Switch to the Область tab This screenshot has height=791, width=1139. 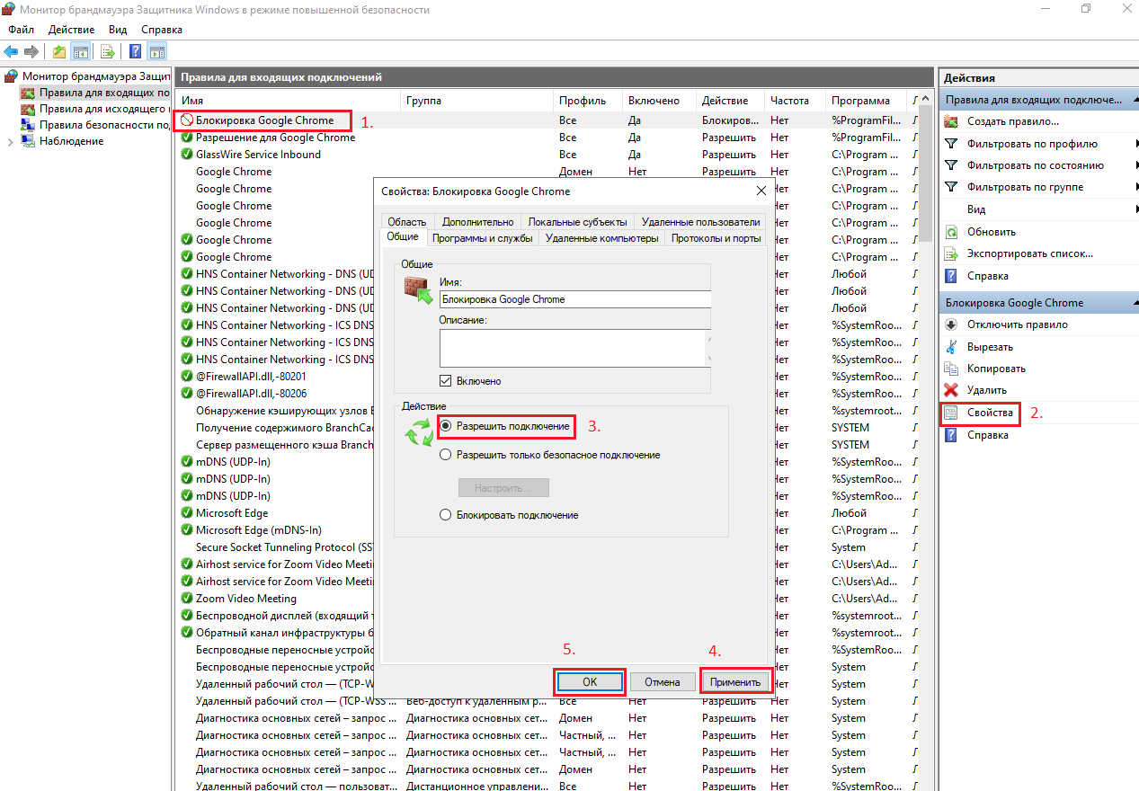click(x=407, y=222)
